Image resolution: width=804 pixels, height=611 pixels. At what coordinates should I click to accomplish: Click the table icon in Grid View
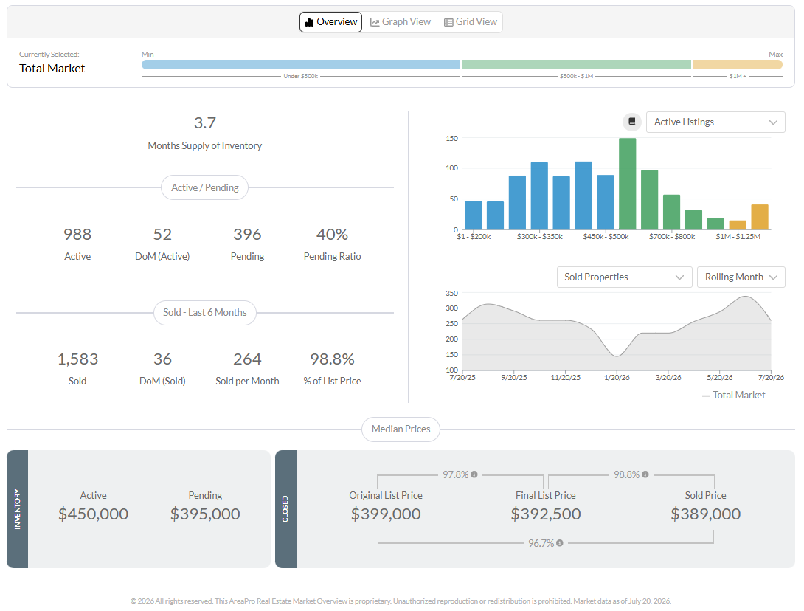pyautogui.click(x=448, y=22)
